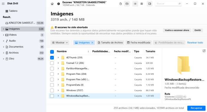This screenshot has width=207, height=112.
Task: Click the scan session icon beside the home button
Action: (59, 4)
